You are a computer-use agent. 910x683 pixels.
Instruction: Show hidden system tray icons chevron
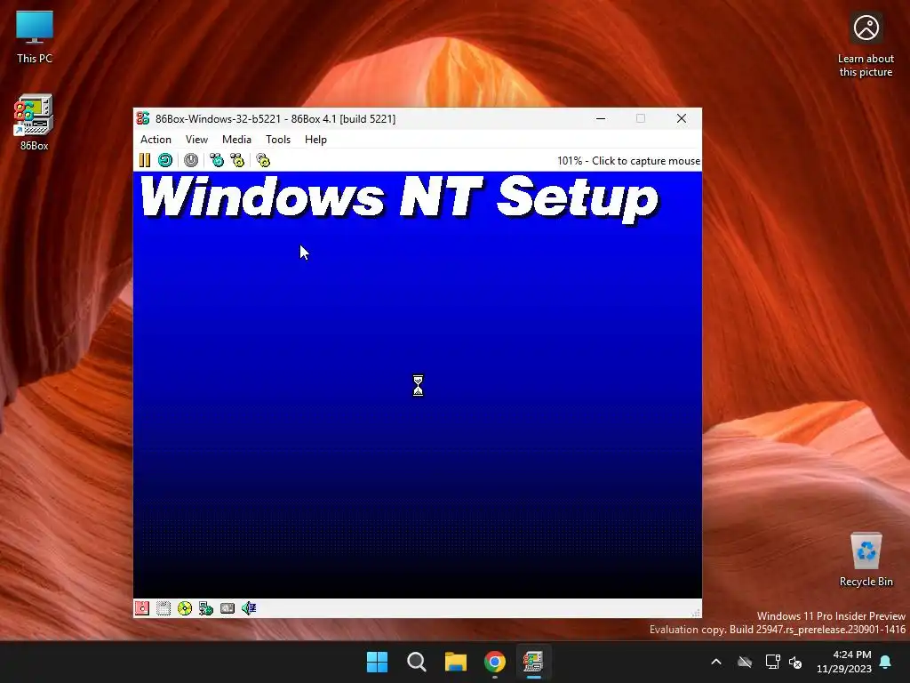(x=716, y=662)
